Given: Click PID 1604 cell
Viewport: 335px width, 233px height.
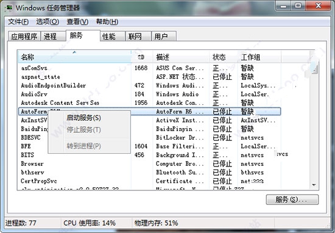Looking at the screenshot, I should [141, 146].
